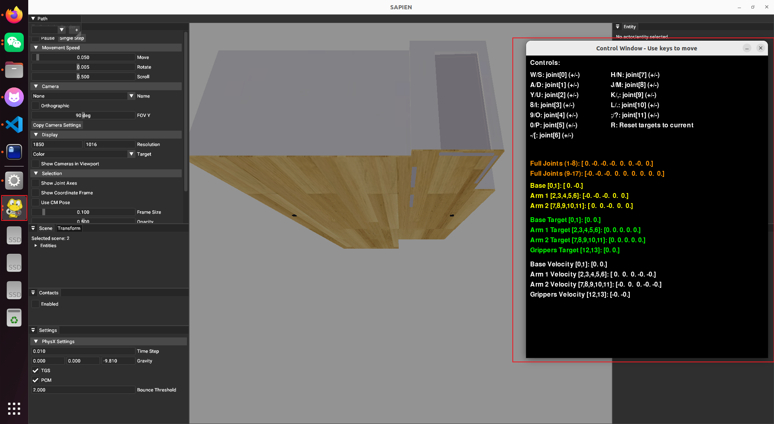Open the Trash from the dock
This screenshot has height=424, width=774.
click(x=14, y=318)
